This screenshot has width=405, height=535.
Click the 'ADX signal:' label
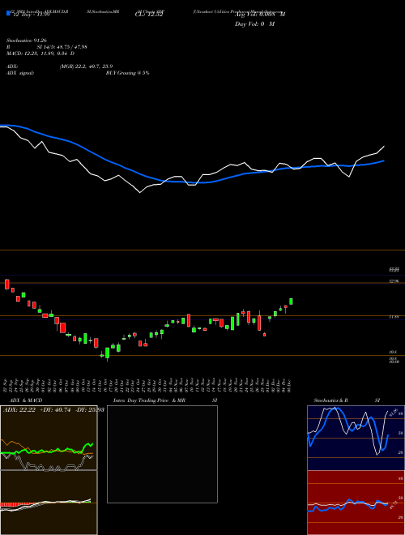(x=20, y=73)
